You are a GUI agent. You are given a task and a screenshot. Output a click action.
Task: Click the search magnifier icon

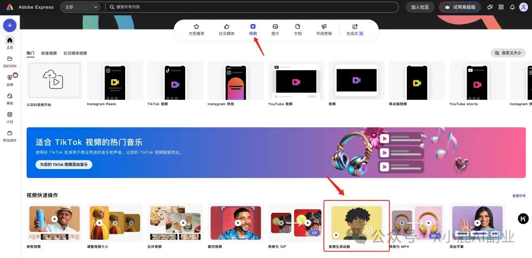pos(112,7)
